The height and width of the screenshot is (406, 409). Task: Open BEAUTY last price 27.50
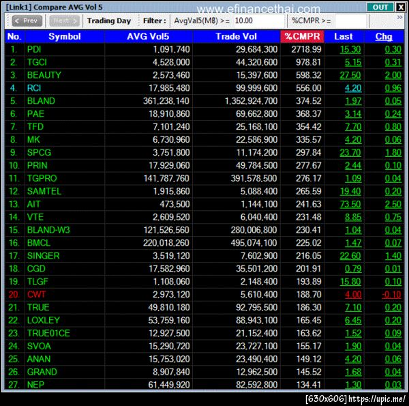click(x=350, y=75)
